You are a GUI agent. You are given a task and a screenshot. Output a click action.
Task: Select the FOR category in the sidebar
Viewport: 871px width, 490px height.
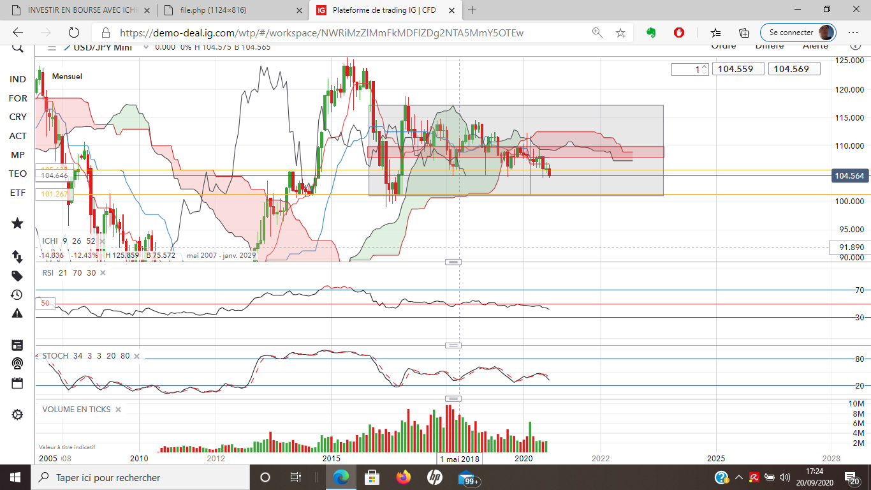(18, 98)
